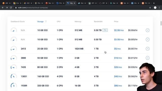Expand the $2.50/mo plan details

(x=148, y=30)
